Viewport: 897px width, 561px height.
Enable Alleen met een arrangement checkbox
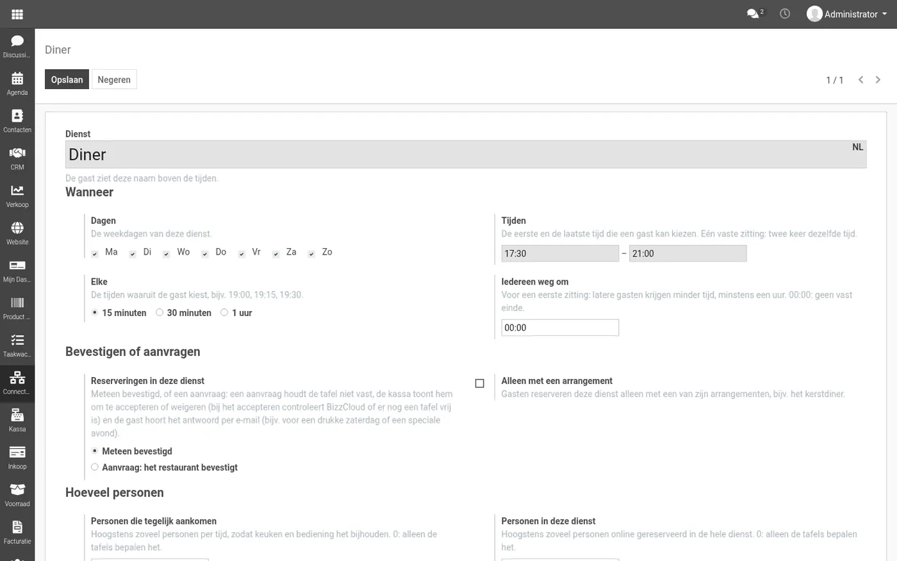[x=479, y=383]
